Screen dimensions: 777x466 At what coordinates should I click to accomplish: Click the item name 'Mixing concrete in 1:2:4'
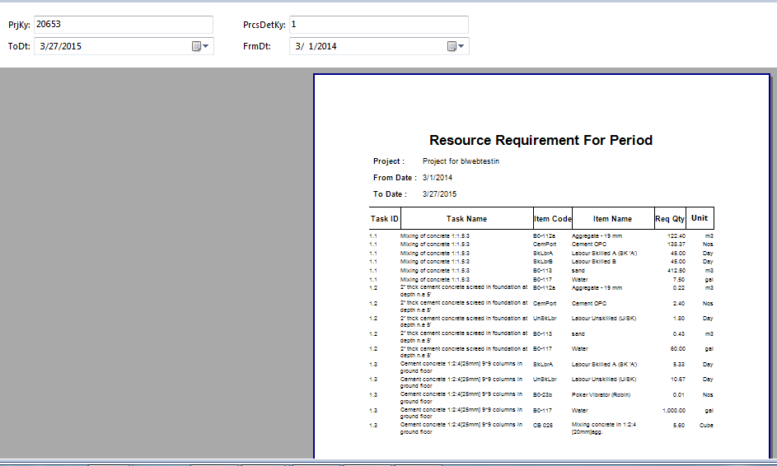(x=604, y=424)
